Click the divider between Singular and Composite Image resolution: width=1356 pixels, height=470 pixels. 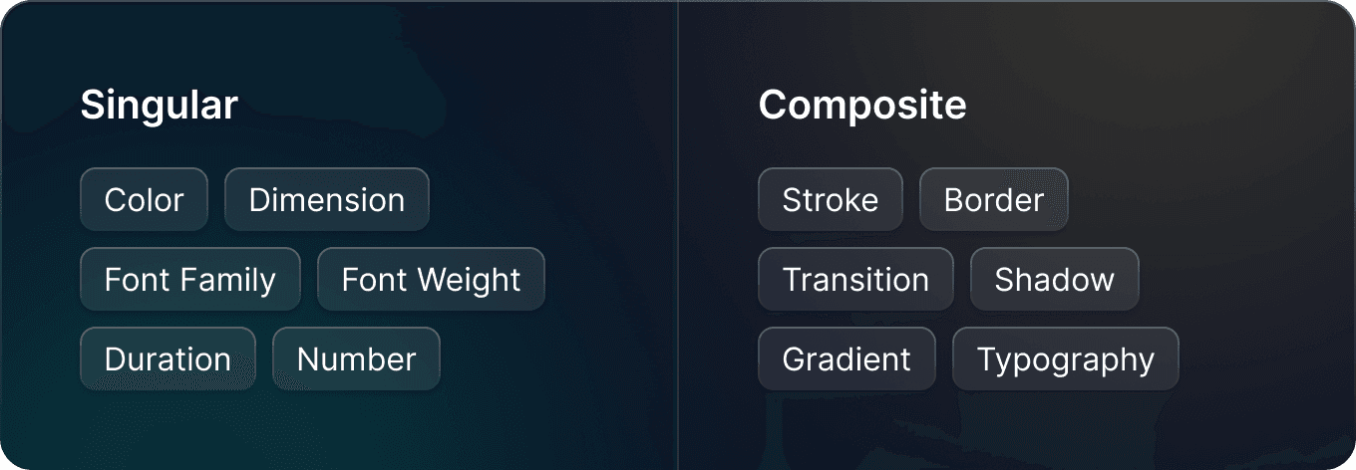click(678, 235)
